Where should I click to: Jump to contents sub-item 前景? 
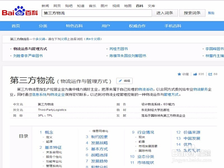[142, 142]
